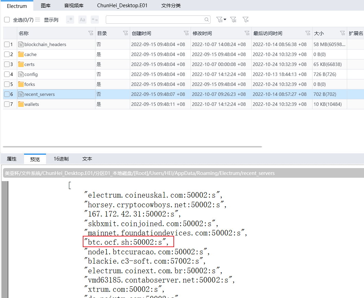The image size is (364, 298).
Task: Click filter icon in 创建时间 column header
Action: [186, 33]
